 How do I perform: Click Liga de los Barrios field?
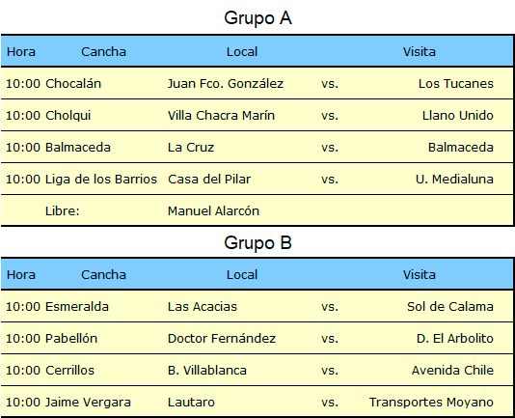(101, 180)
